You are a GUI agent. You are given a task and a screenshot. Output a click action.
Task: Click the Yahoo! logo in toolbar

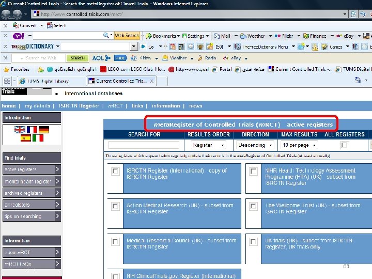18,36
